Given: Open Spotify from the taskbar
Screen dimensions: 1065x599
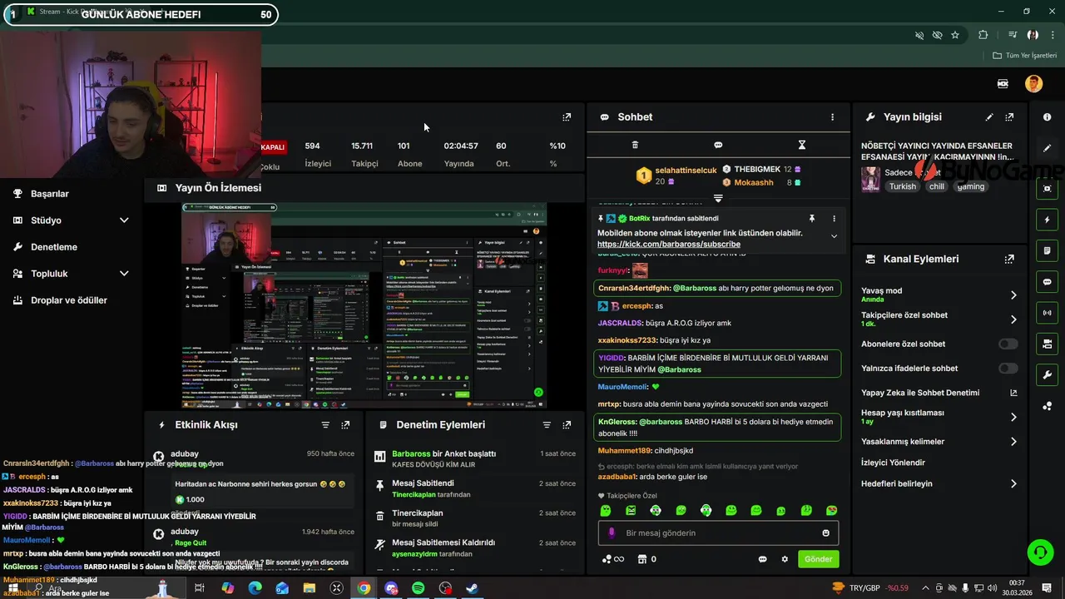Looking at the screenshot, I should [419, 588].
